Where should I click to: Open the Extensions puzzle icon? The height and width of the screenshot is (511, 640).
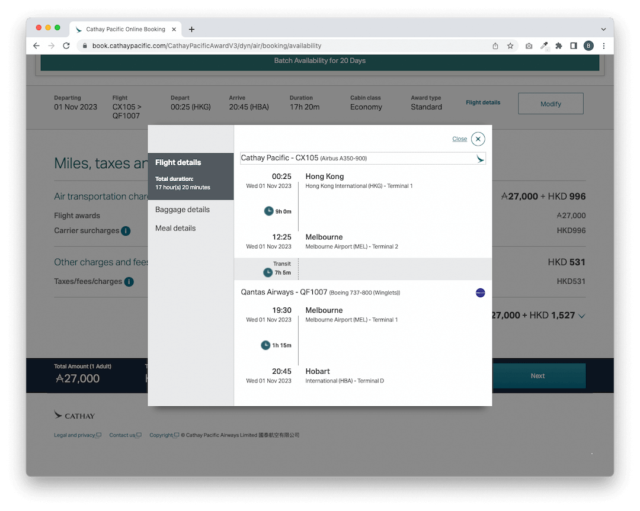point(559,46)
